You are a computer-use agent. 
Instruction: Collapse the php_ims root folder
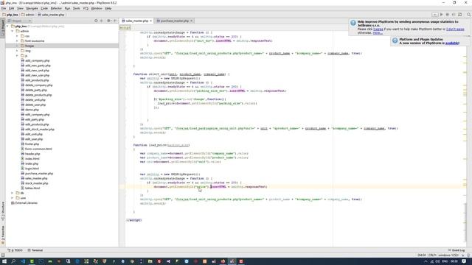pyautogui.click(x=7, y=26)
